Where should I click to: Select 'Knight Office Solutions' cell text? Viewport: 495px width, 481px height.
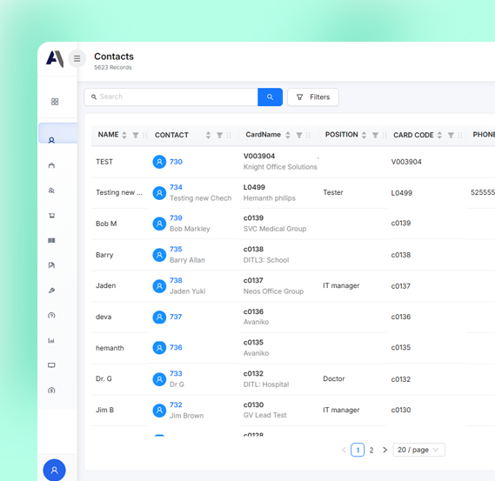(x=280, y=167)
